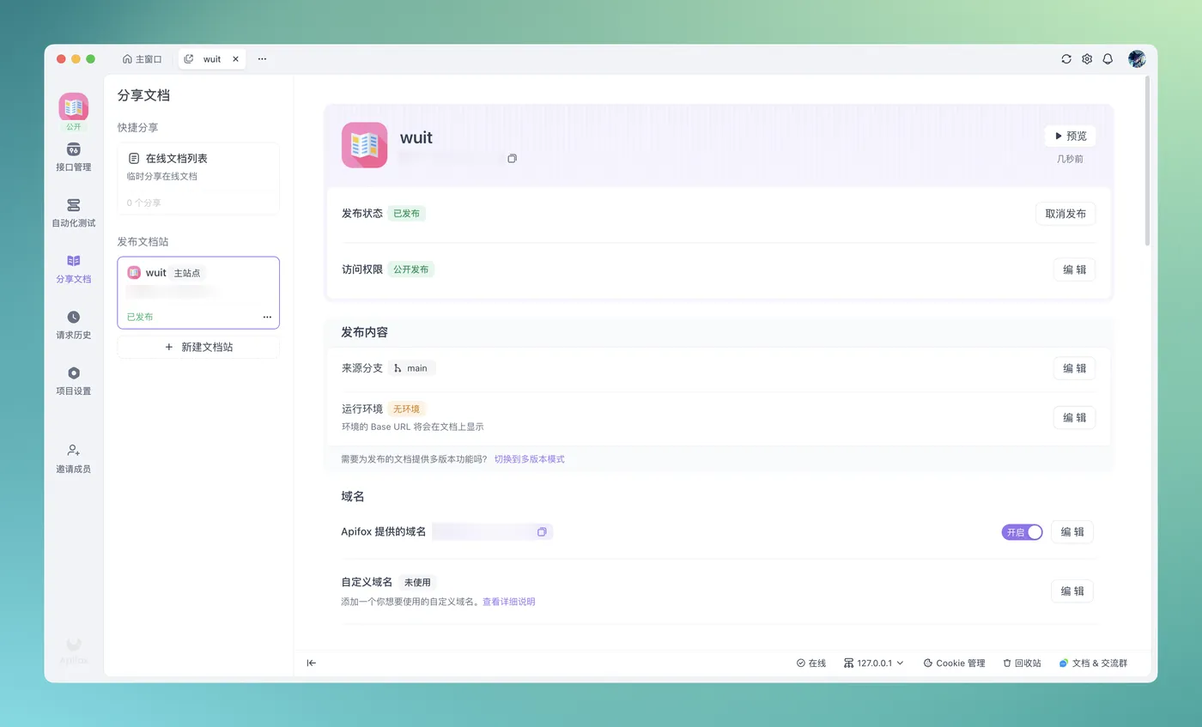Click the main window vertical scrollbar
This screenshot has width=1202, height=727.
click(1147, 161)
